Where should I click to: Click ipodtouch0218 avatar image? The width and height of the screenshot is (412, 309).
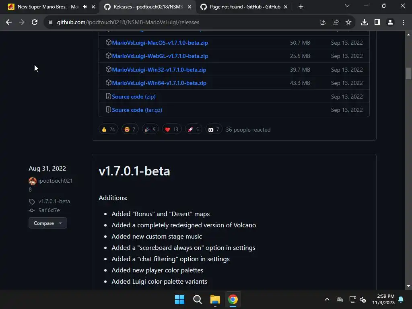[33, 181]
